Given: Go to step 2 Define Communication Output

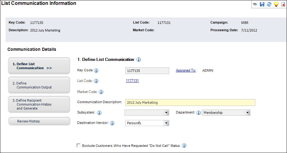Looking at the screenshot, I should pos(39,85).
